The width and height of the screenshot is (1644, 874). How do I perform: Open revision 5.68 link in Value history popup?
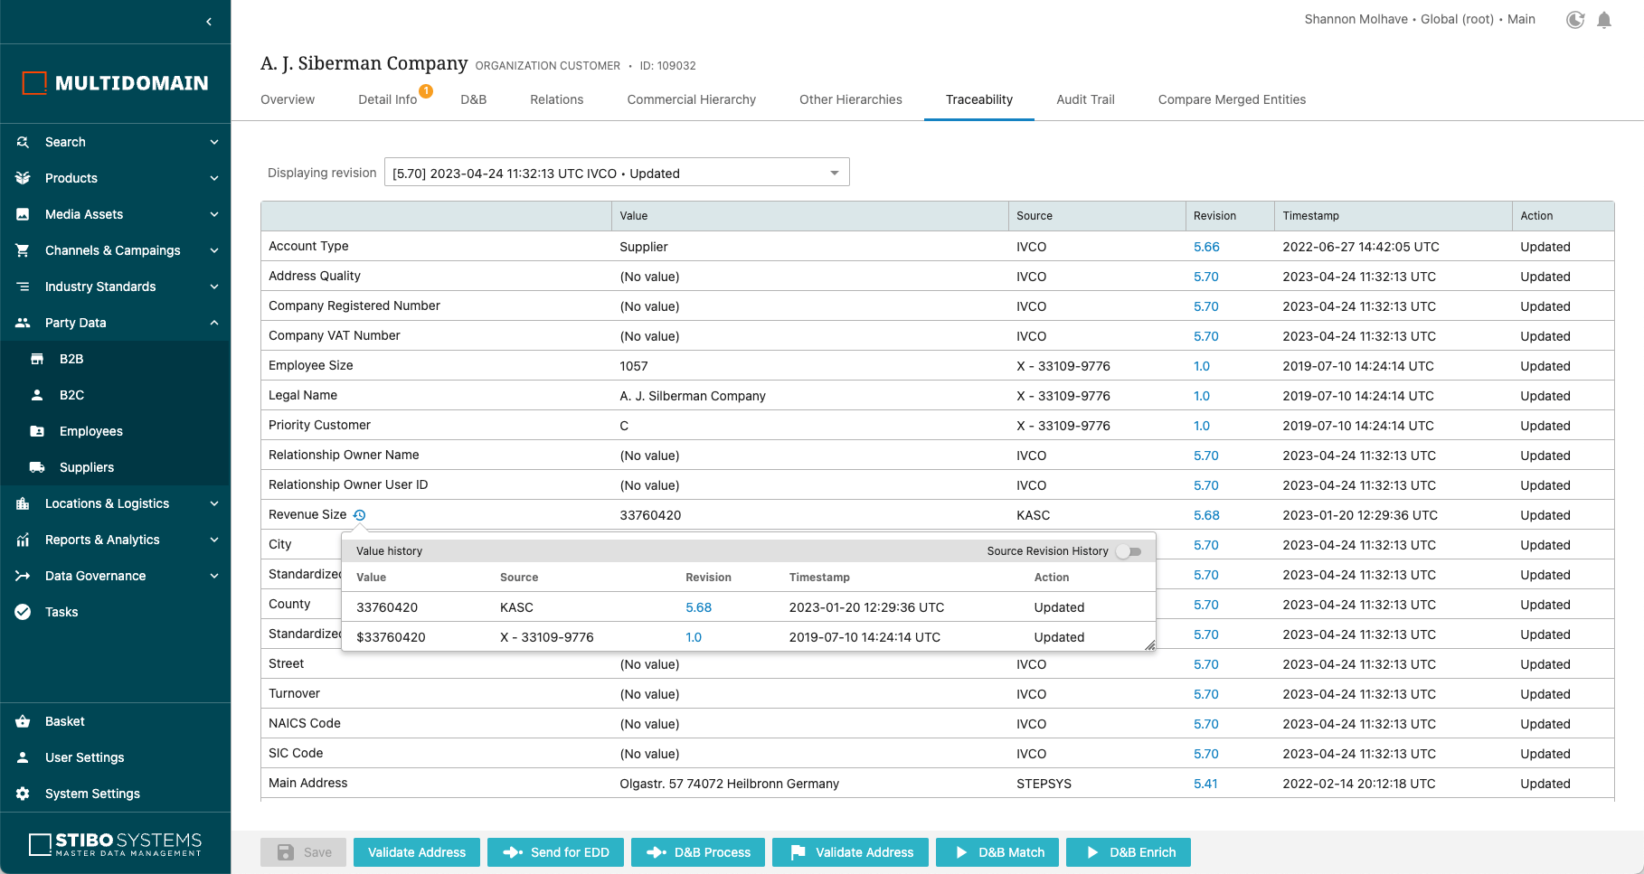(x=698, y=607)
